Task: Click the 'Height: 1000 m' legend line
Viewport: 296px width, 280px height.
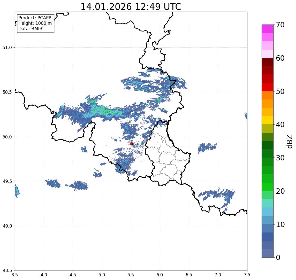Action: tap(35, 23)
